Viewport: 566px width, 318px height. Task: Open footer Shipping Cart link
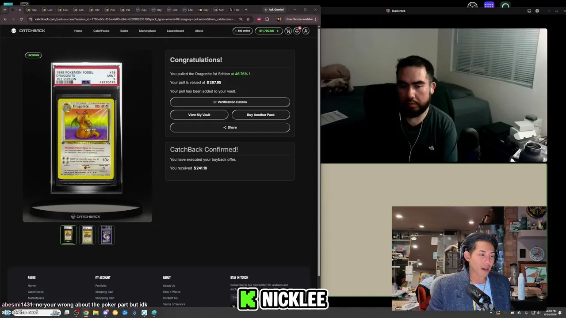(x=104, y=292)
